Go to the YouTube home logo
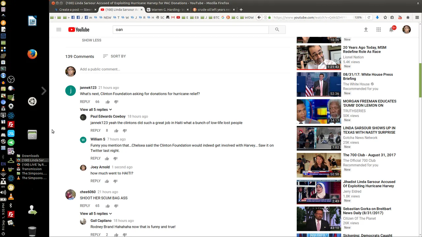The image size is (422, 237). tap(79, 30)
